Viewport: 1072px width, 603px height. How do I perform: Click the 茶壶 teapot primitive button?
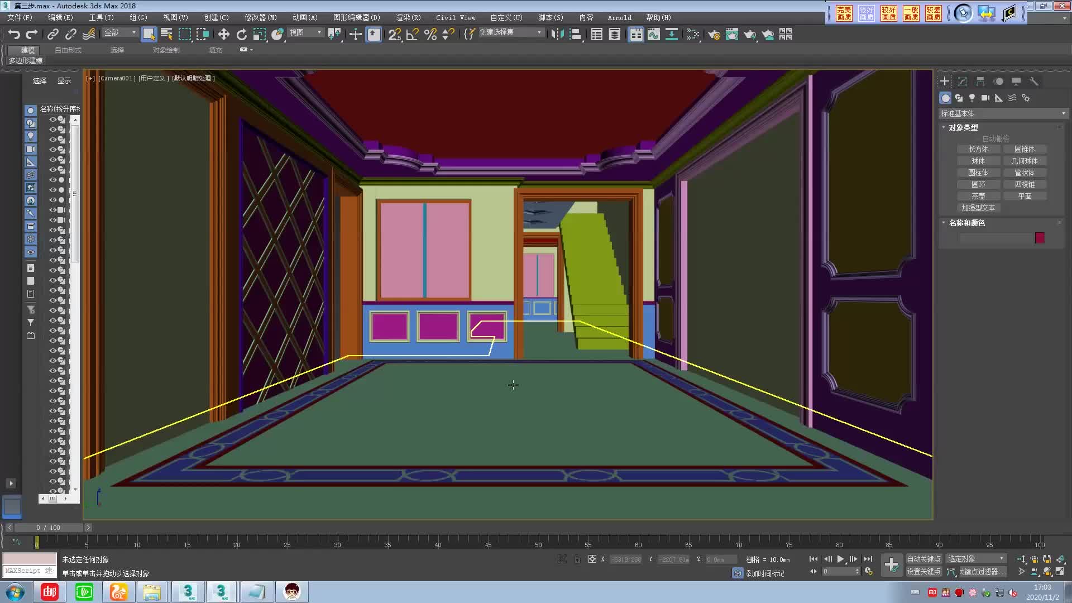tap(978, 196)
